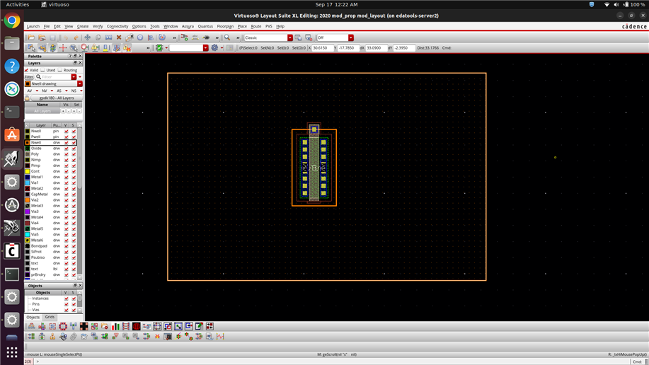Click the ladder-shaped bottom toolbar icon

pos(126,327)
